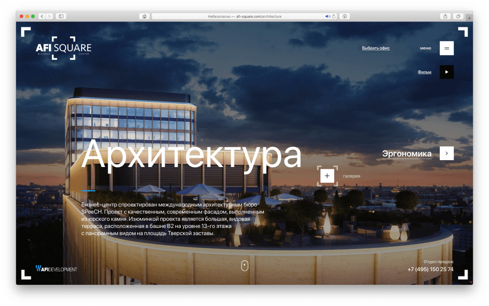This screenshot has width=489, height=306.
Task: Click the next-section arrow beside Эргономика
Action: pyautogui.click(x=447, y=154)
